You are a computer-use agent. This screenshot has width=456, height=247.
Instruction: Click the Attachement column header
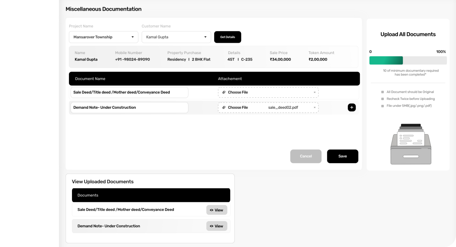pos(230,79)
